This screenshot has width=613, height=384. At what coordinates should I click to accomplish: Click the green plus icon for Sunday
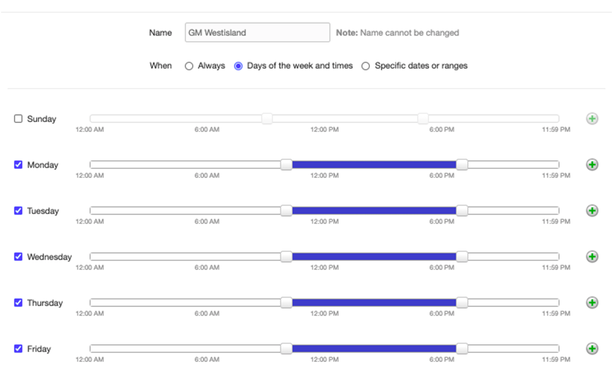click(592, 119)
